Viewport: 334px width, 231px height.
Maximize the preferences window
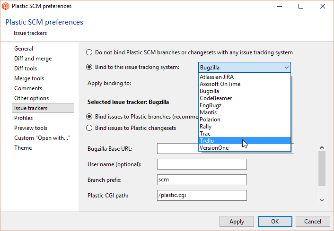(x=301, y=6)
